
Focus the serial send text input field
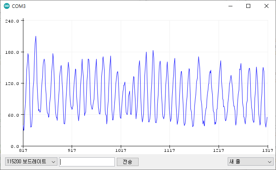pyautogui.click(x=87, y=162)
